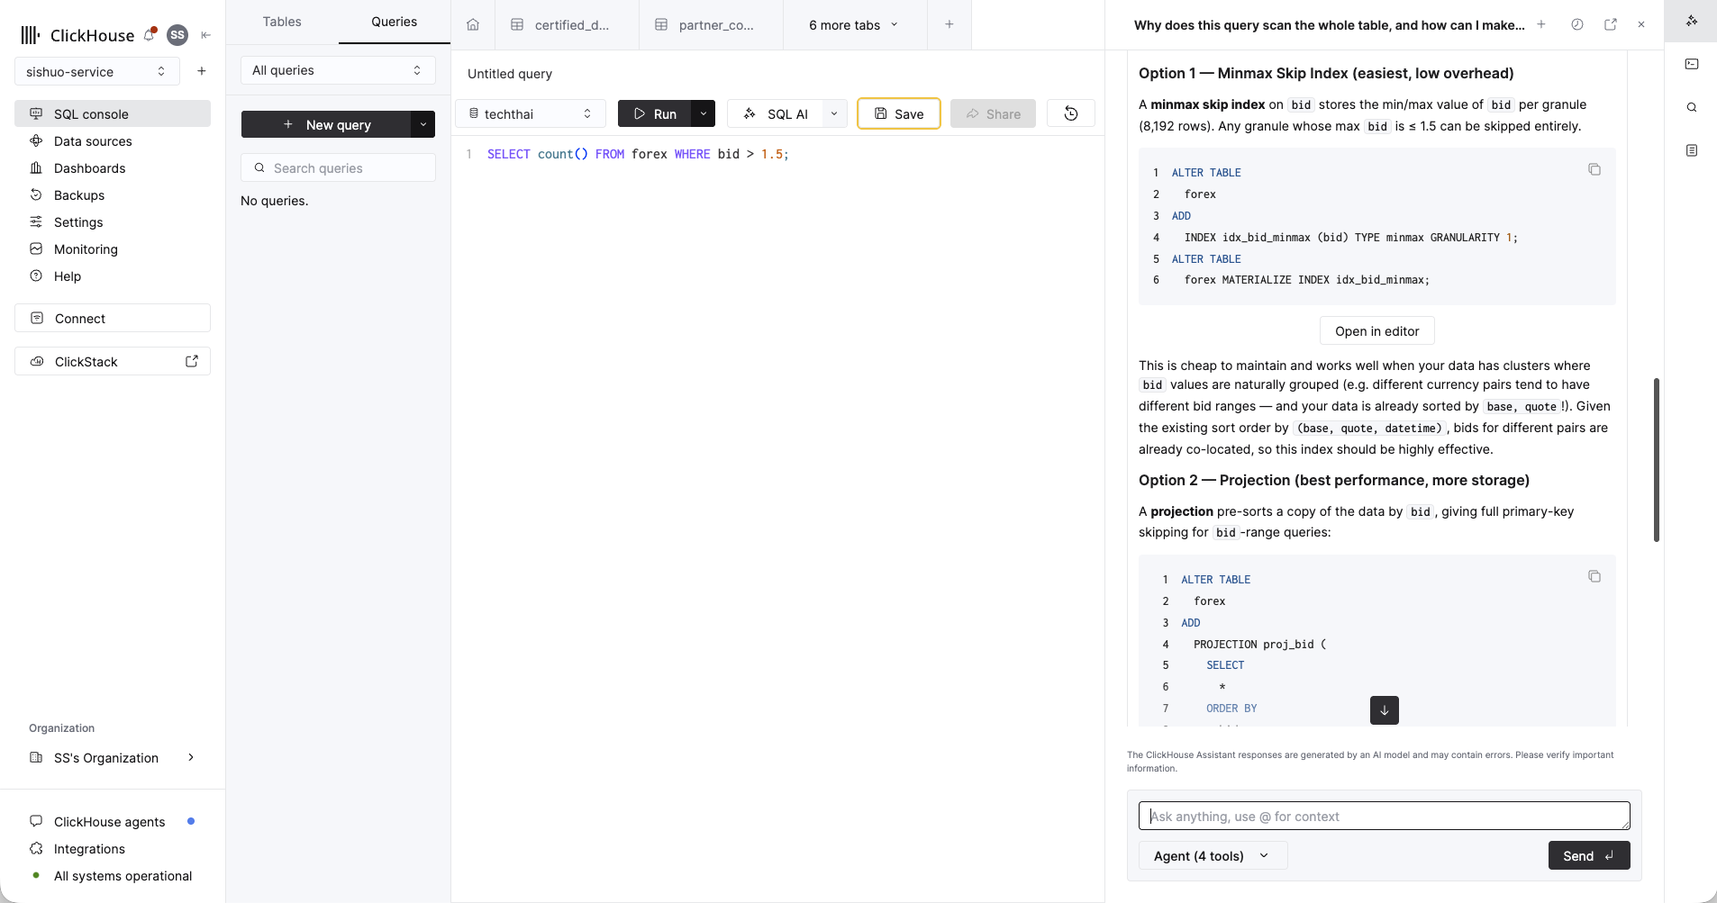Open the partner_co... table tab
The image size is (1717, 903).
click(711, 25)
